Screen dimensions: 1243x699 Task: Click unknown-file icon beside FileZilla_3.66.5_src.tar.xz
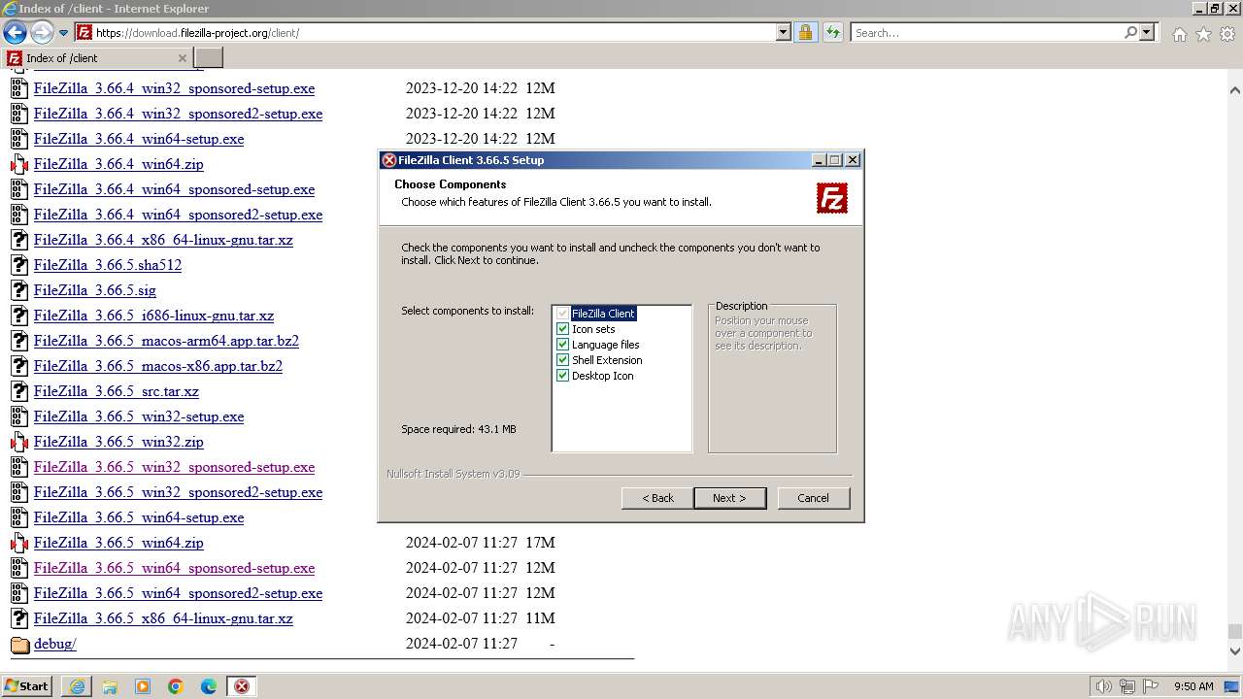coord(19,391)
